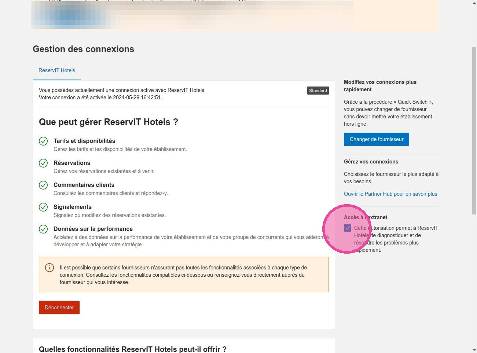This screenshot has width=477, height=353.
Task: Select the "Tarifs et disponibilités" title
Action: [x=84, y=141]
